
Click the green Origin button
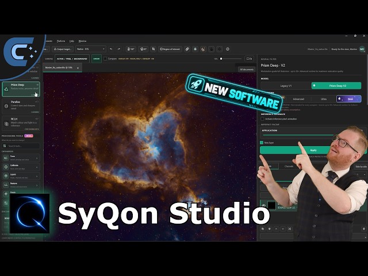point(97,59)
